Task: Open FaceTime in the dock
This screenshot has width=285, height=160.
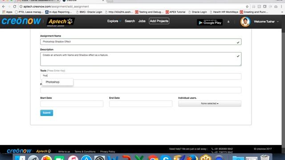Action: point(59,158)
